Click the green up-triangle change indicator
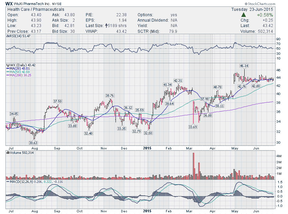 [x=244, y=15]
